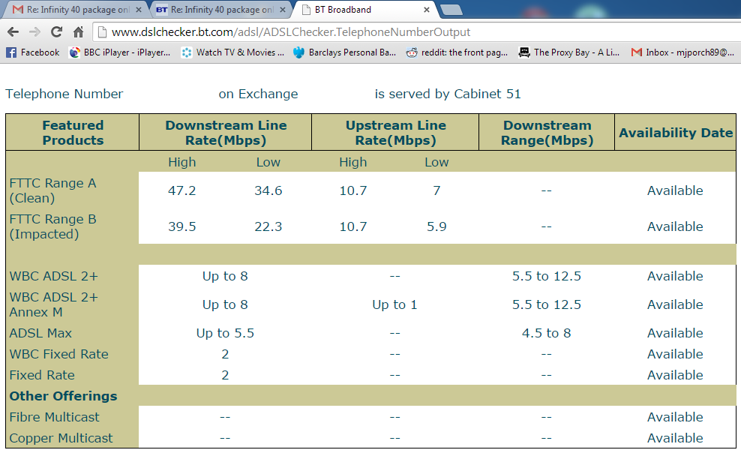Screen dimensions: 741x453
Task: Click the 47.2 downstream high value
Action: pos(182,190)
